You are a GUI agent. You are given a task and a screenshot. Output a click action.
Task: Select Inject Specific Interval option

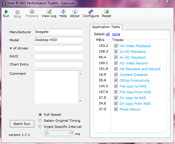pyautogui.click(x=40, y=127)
